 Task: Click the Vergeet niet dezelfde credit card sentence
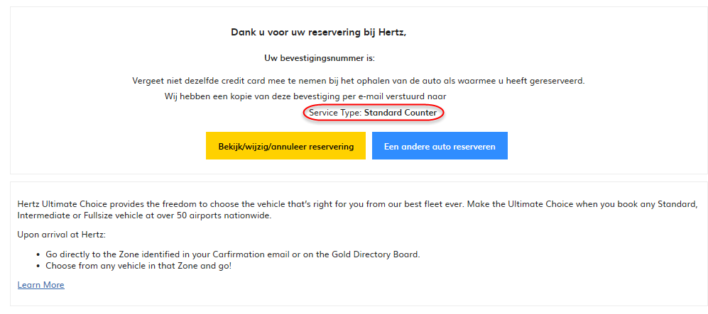[x=359, y=81]
